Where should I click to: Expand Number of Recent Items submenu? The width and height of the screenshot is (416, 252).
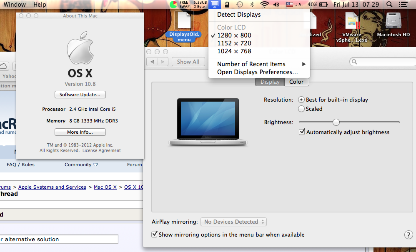(259, 64)
